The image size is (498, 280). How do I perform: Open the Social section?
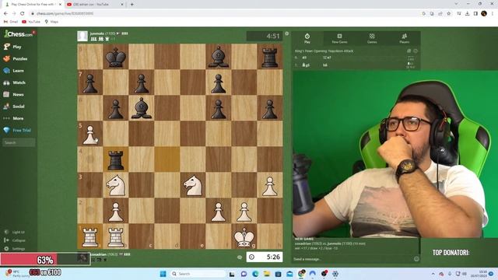[14, 107]
